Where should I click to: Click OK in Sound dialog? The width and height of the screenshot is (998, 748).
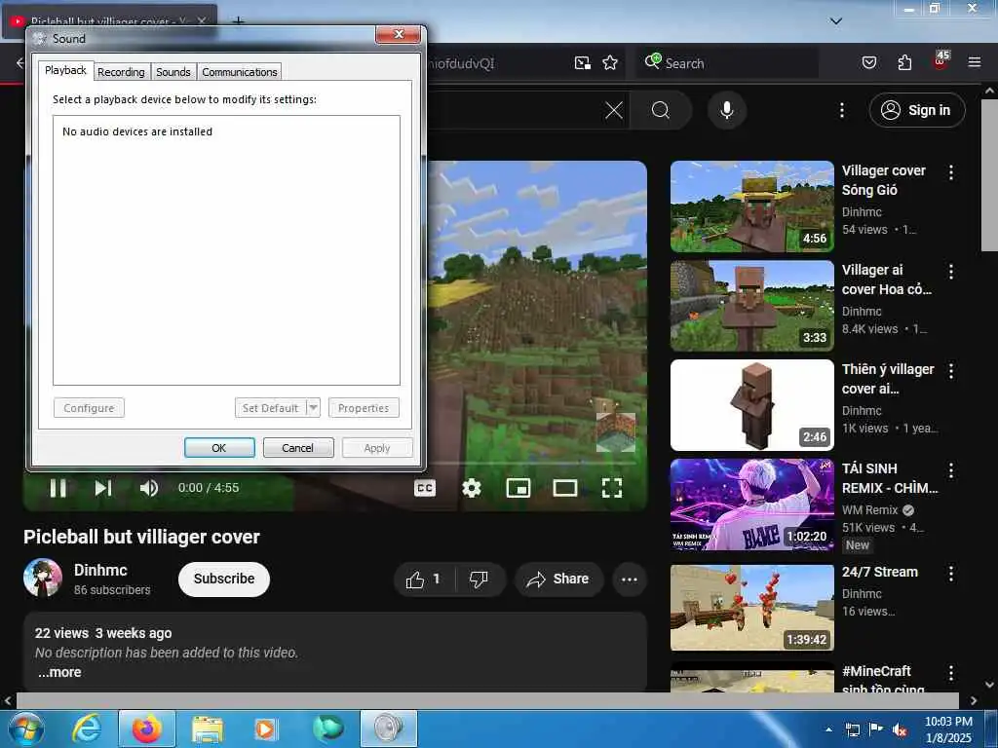[x=219, y=448]
